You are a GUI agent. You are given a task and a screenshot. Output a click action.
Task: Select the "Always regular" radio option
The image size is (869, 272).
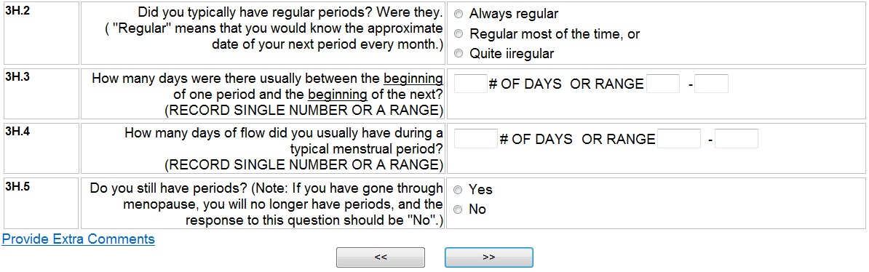coord(459,14)
